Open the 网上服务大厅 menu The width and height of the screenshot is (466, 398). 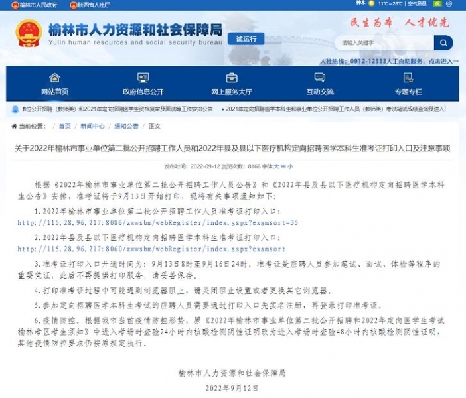232,92
